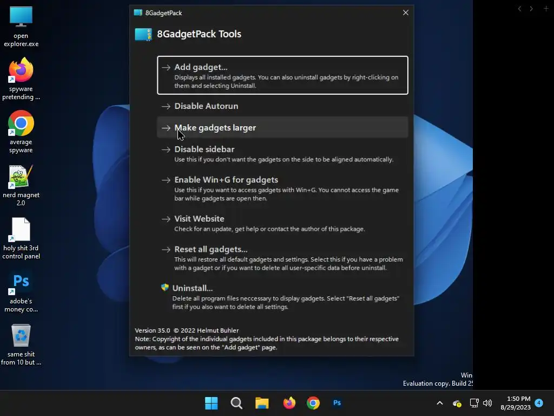Click the arrow beside Disable sidebar
Screen dimensions: 554x416
(166, 149)
